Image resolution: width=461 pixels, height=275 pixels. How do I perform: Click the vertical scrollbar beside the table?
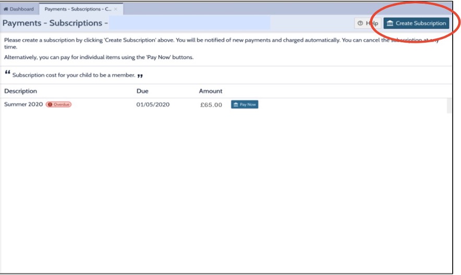[x=450, y=105]
